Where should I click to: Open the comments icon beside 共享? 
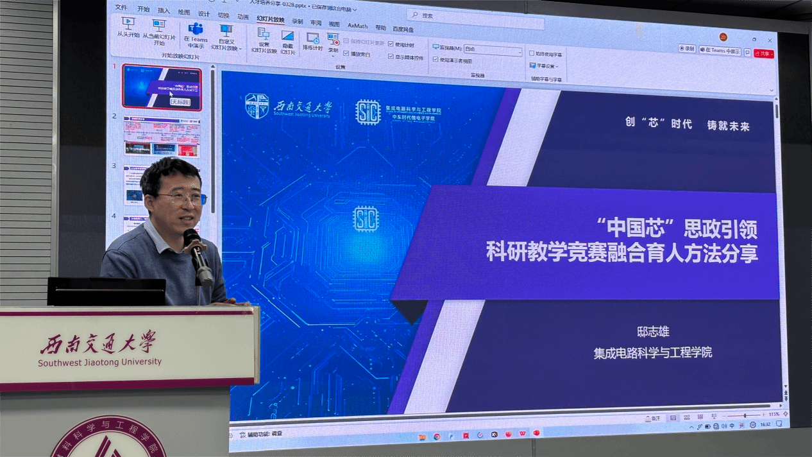click(x=747, y=53)
